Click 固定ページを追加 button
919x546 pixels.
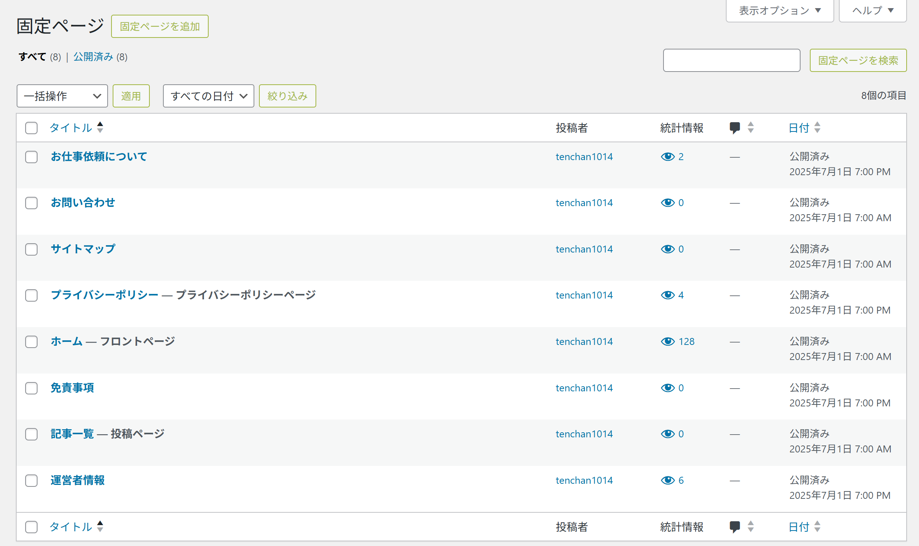159,26
